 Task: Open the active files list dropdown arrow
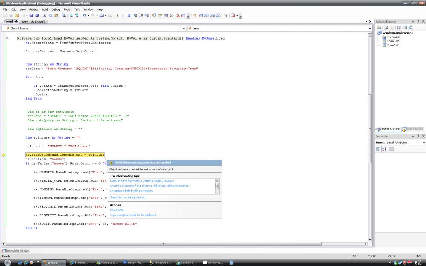(366, 21)
